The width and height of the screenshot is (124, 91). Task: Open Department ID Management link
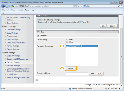pyautogui.click(x=17, y=59)
